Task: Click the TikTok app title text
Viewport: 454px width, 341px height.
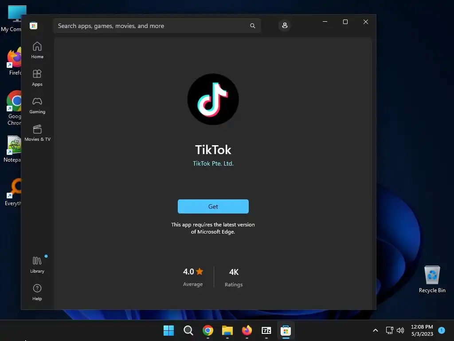Action: coord(213,150)
